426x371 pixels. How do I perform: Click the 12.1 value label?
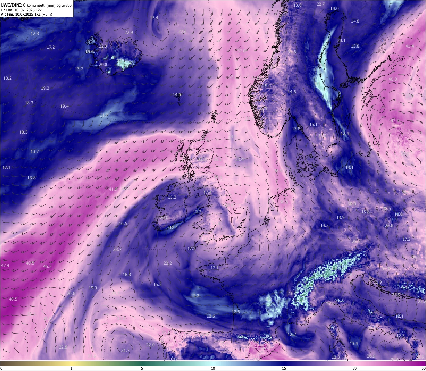coord(399,316)
